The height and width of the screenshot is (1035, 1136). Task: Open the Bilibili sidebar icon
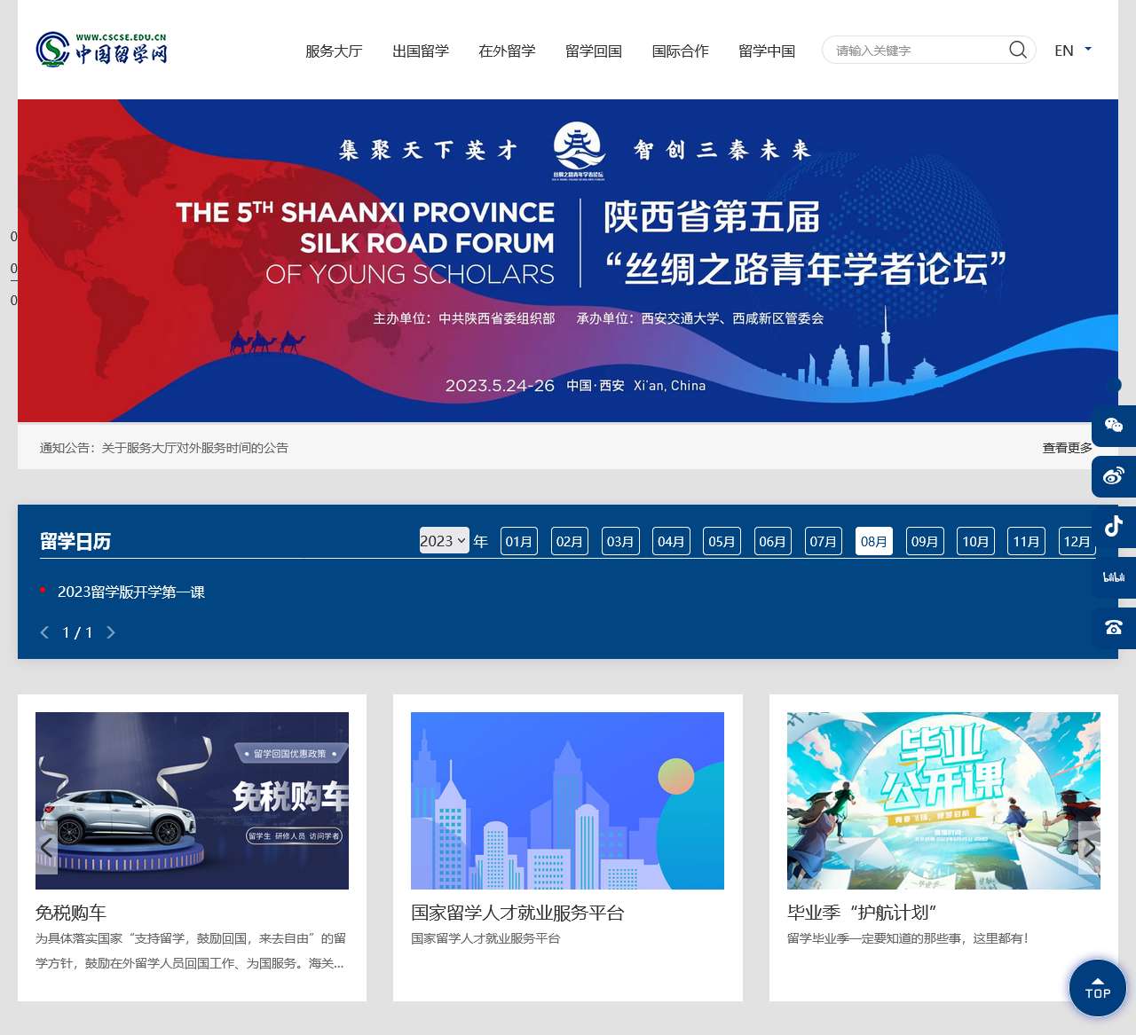pyautogui.click(x=1114, y=577)
